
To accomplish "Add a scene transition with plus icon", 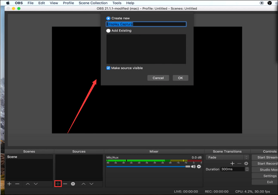I will click(232, 163).
